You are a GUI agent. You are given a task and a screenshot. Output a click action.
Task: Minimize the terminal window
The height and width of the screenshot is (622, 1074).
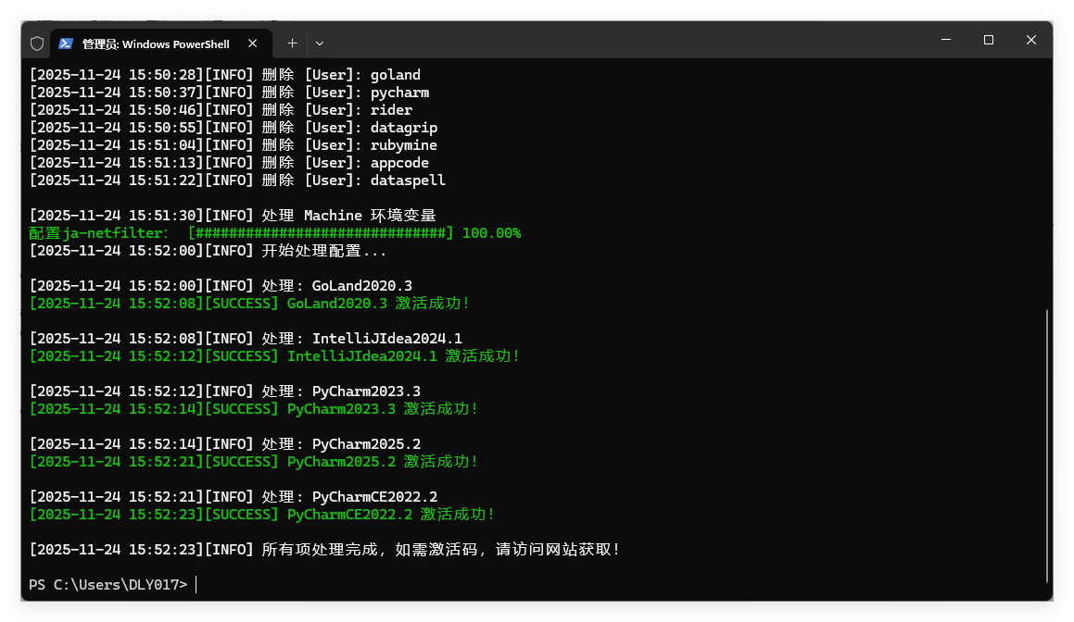(944, 40)
